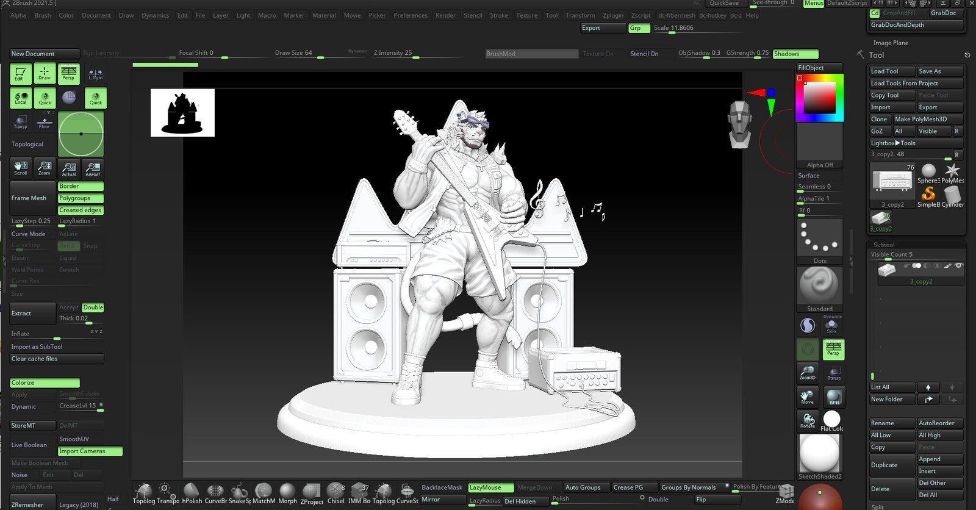Select the SnakeSphere brush icon
Image resolution: width=976 pixels, height=510 pixels.
tap(239, 493)
